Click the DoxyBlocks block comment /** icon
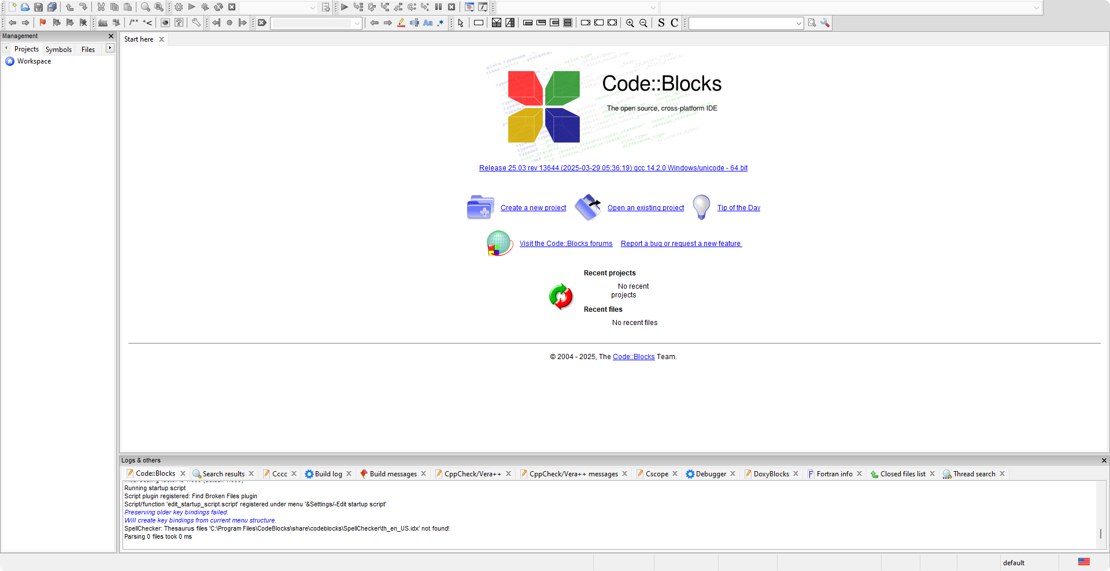The height and width of the screenshot is (571, 1110). [x=134, y=23]
